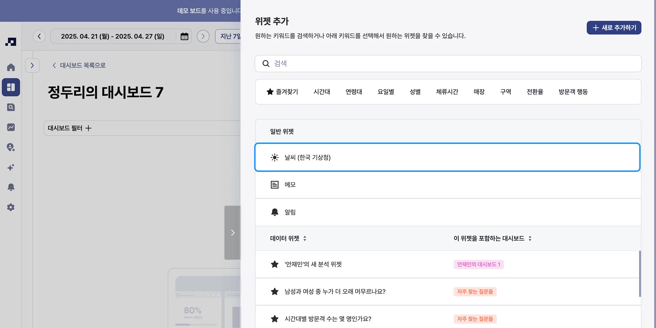Image resolution: width=656 pixels, height=328 pixels.
Task: Go back via 대시보드 목록으로 link
Action: 79,65
